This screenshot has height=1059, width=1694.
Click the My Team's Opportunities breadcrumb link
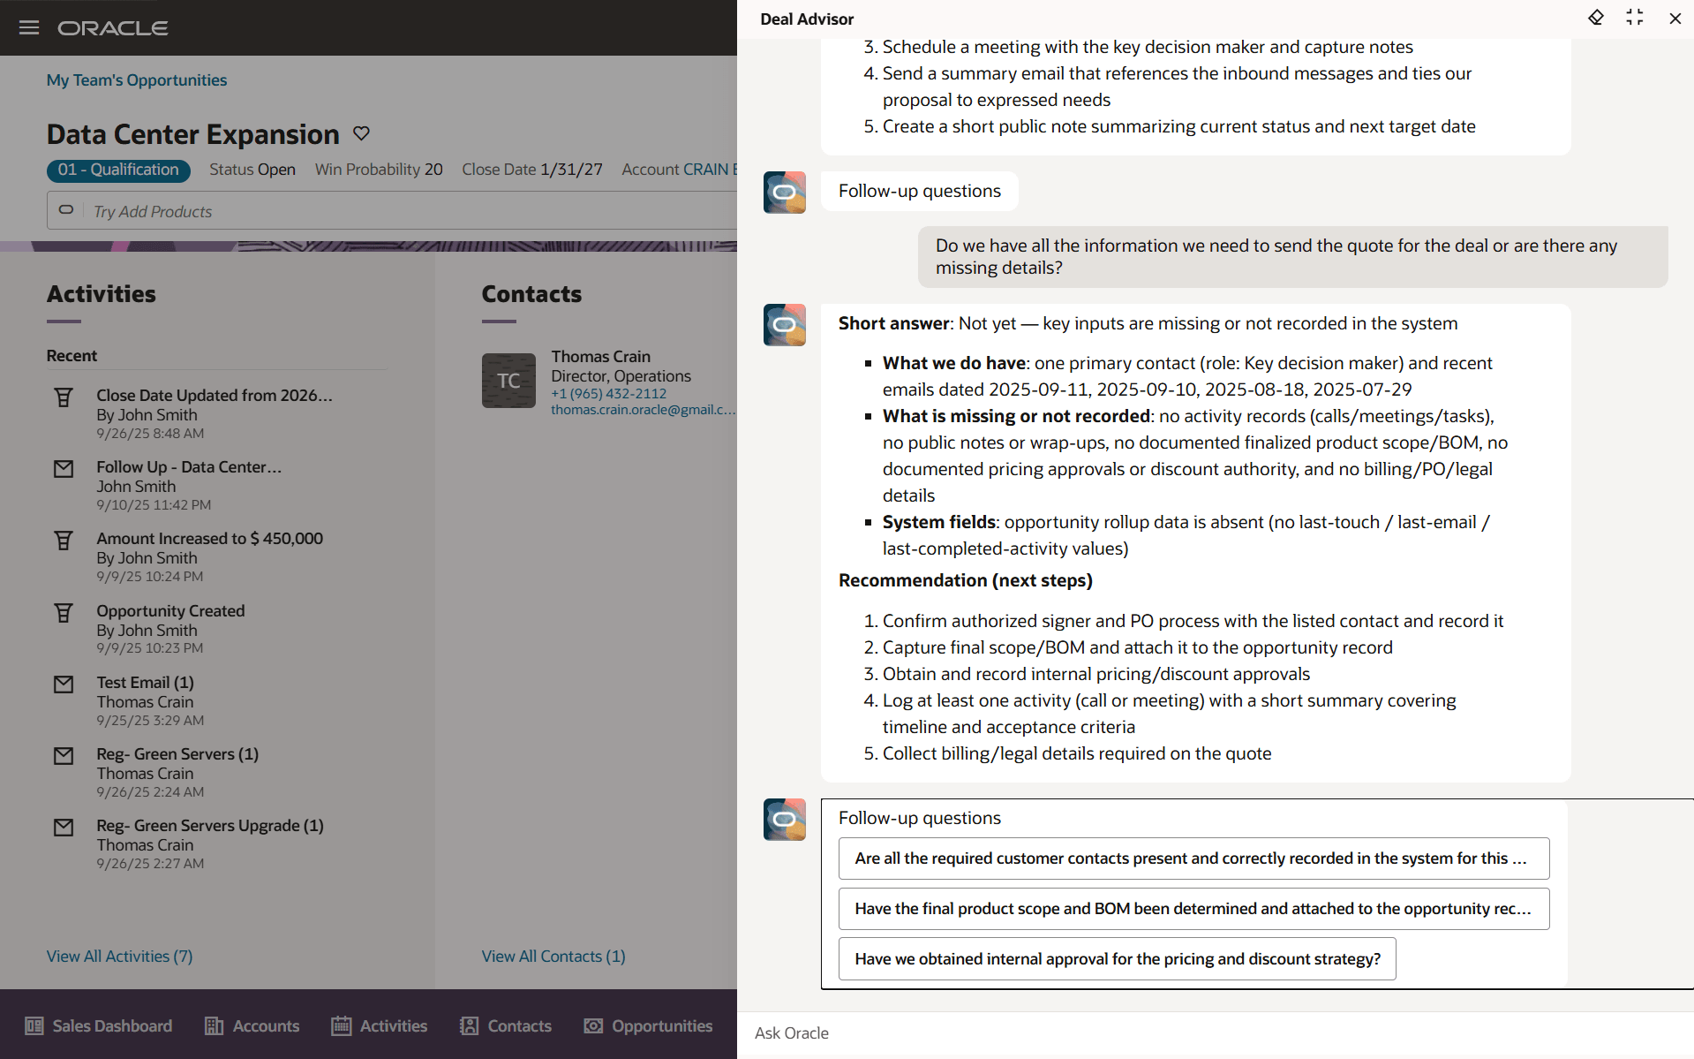tap(137, 80)
